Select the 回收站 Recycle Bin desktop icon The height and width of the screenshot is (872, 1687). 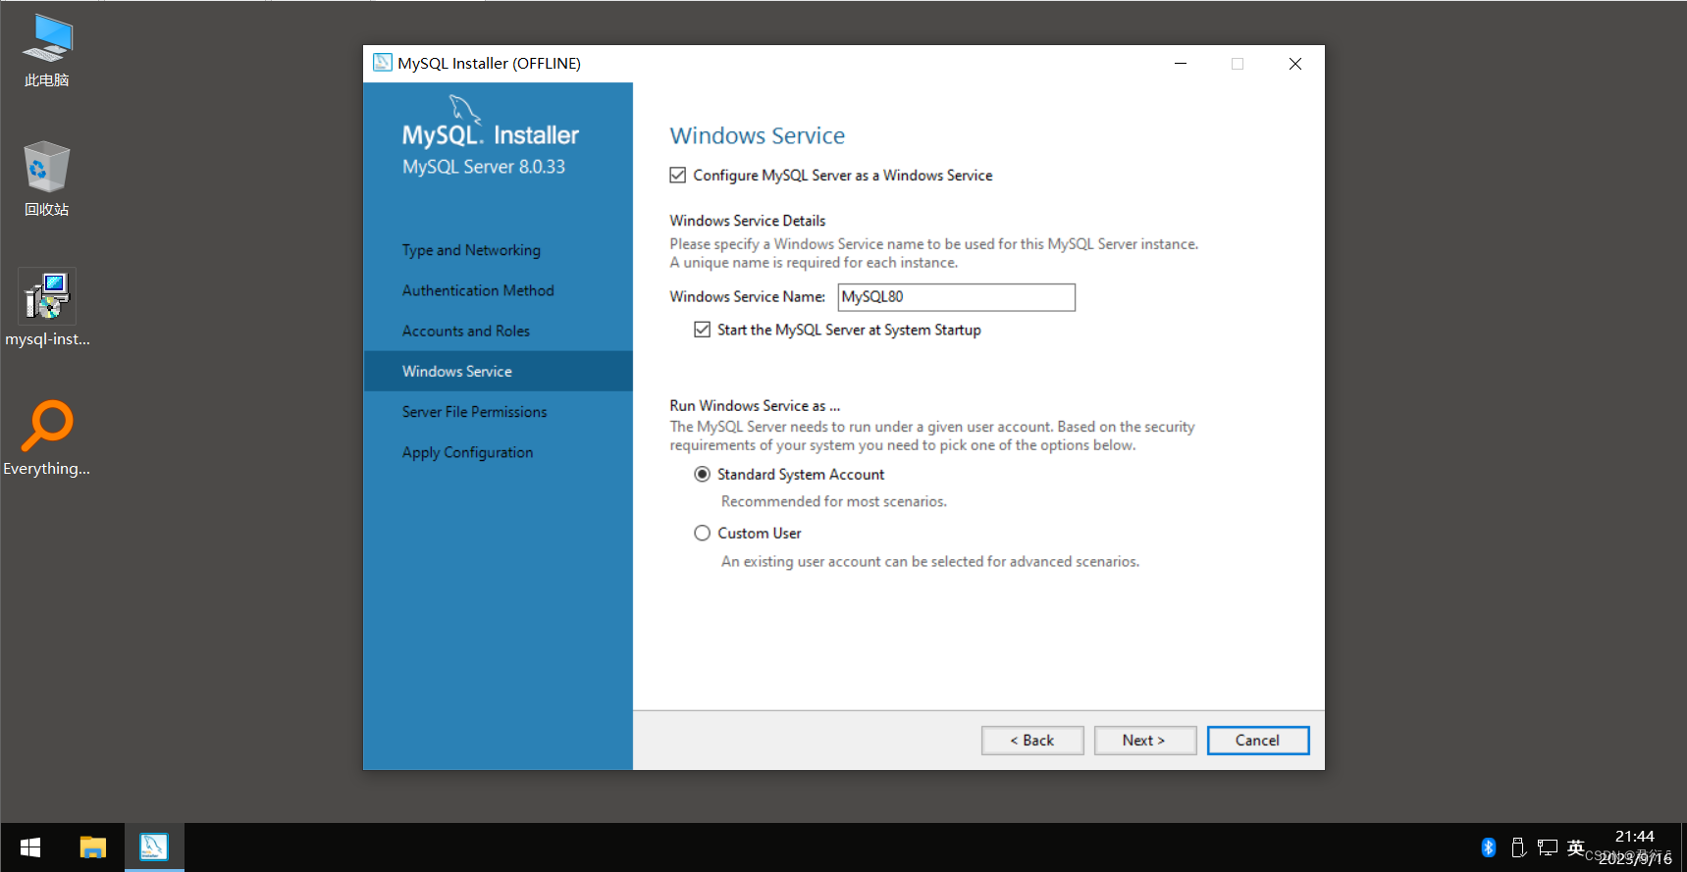[47, 180]
